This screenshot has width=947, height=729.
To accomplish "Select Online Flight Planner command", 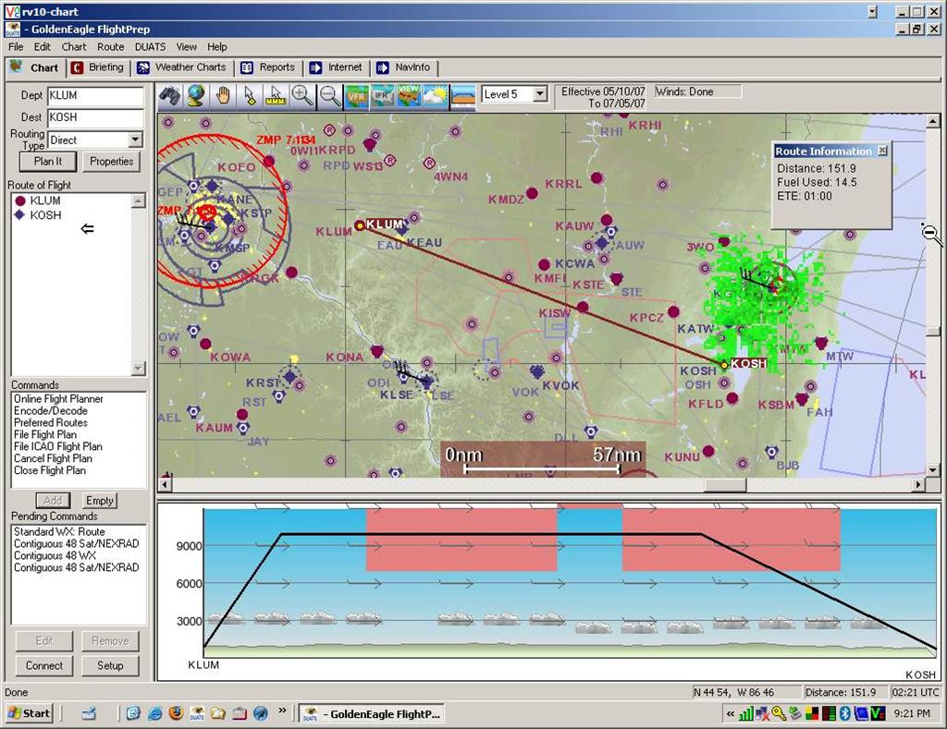I will (58, 399).
